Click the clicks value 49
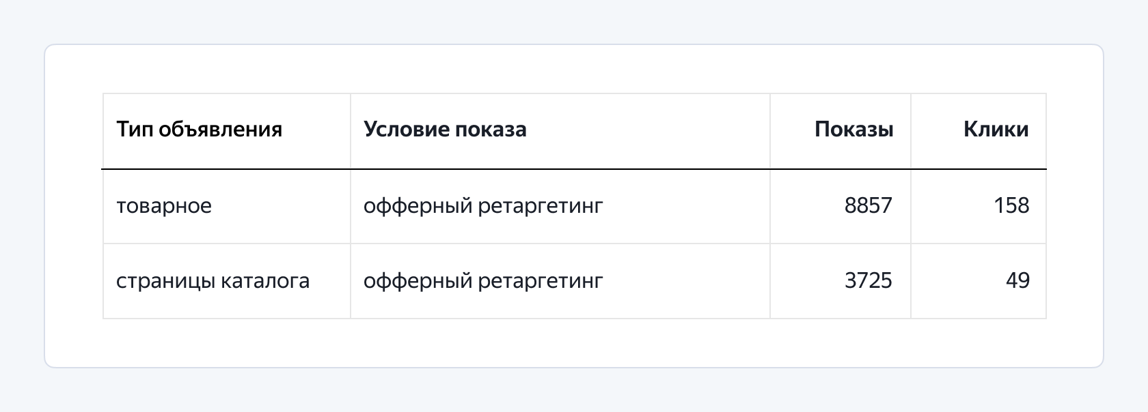 coord(1017,281)
